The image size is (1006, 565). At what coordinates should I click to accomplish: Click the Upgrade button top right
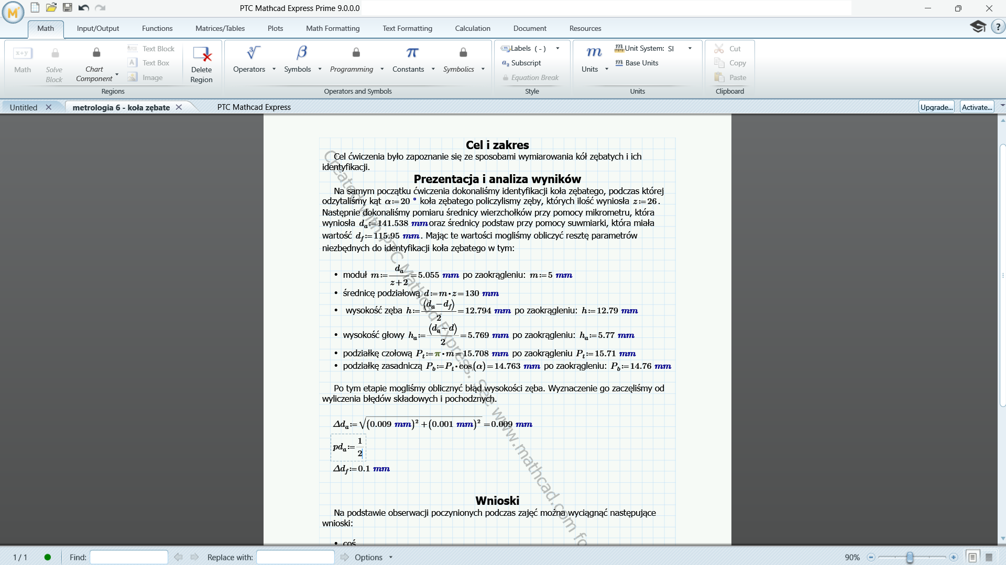point(936,107)
